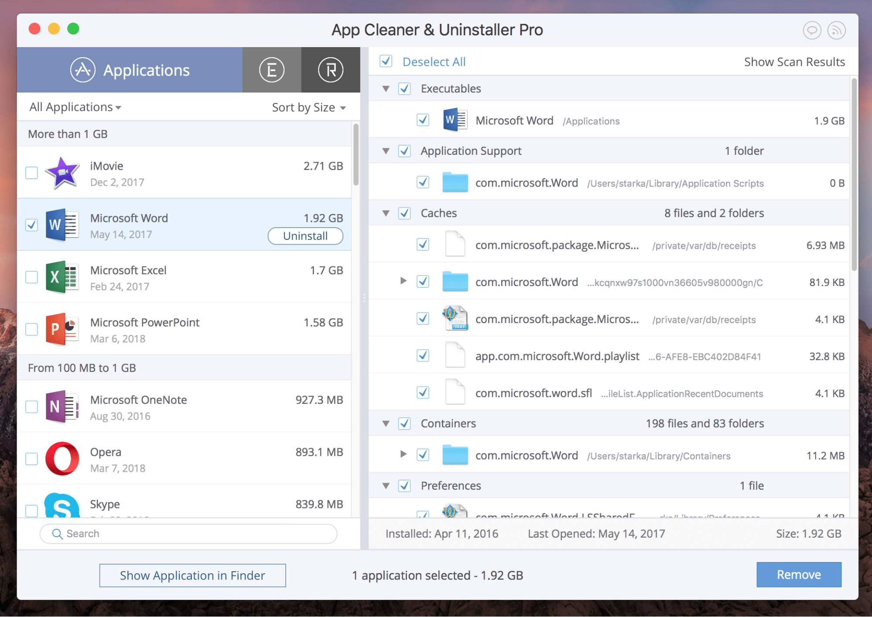The width and height of the screenshot is (872, 617).
Task: Switch to All Applications filter tab
Action: click(x=76, y=106)
